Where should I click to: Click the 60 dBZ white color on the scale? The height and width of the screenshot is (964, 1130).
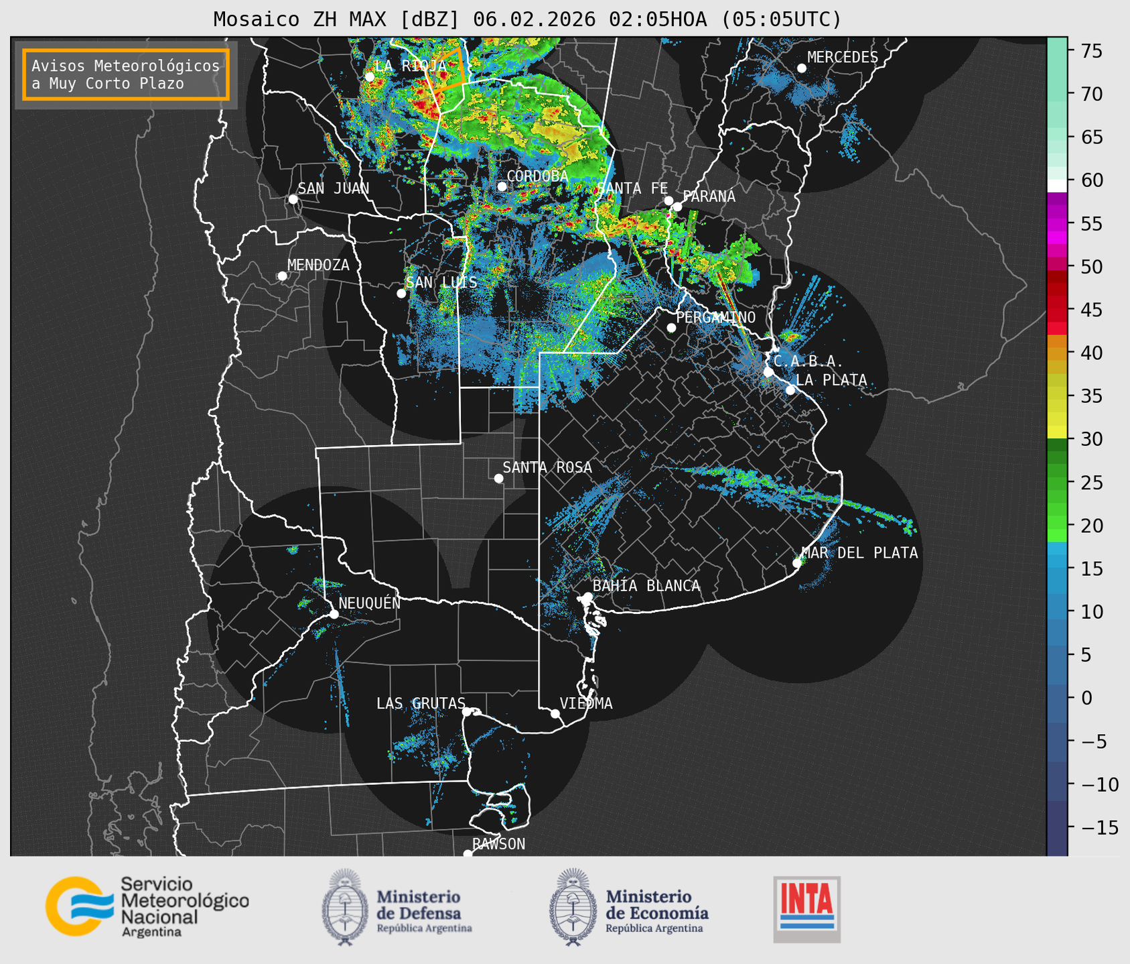[1057, 185]
